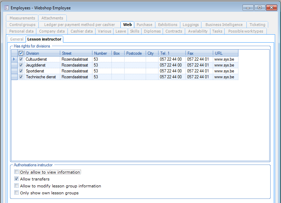
Task: Open the Personal data tab
Action: click(x=21, y=31)
